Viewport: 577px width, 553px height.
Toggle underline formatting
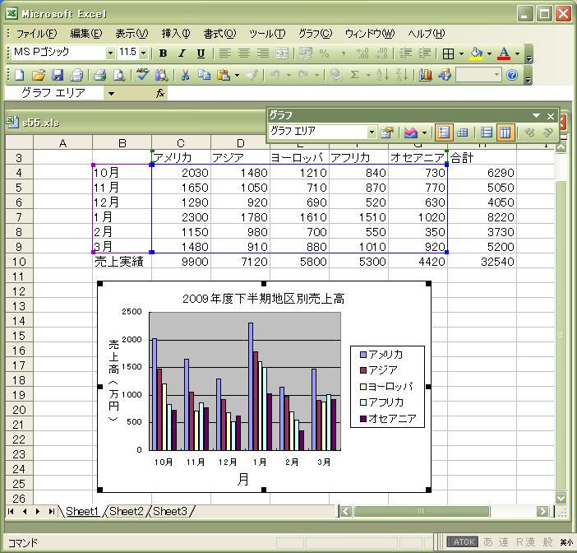(x=201, y=53)
